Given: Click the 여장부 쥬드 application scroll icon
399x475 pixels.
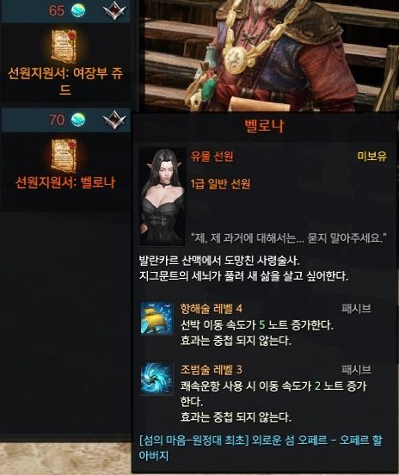Looking at the screenshot, I should (x=64, y=46).
